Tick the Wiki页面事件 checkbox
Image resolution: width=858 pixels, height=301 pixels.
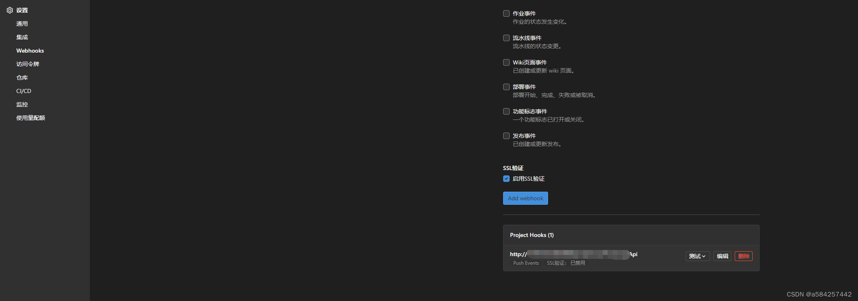[x=506, y=62]
